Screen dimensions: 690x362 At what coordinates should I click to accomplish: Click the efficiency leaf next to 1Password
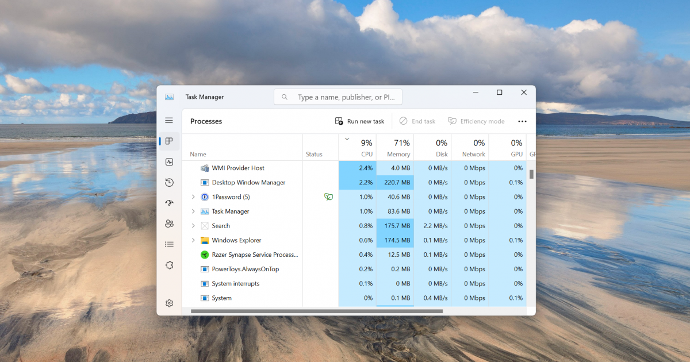coord(328,197)
